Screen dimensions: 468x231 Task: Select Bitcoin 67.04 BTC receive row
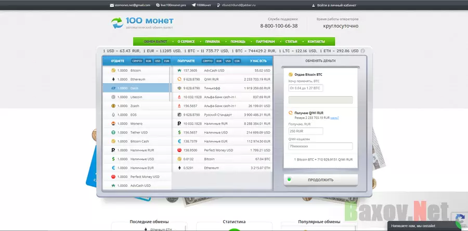223,159
